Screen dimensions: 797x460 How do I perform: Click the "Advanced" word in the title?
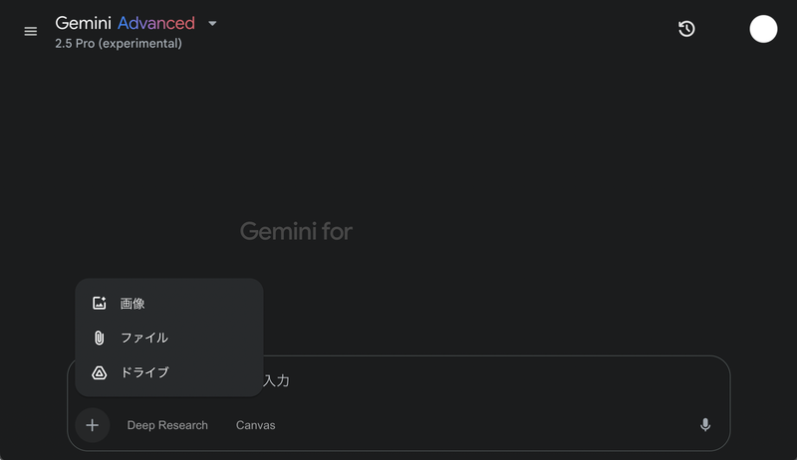(156, 23)
